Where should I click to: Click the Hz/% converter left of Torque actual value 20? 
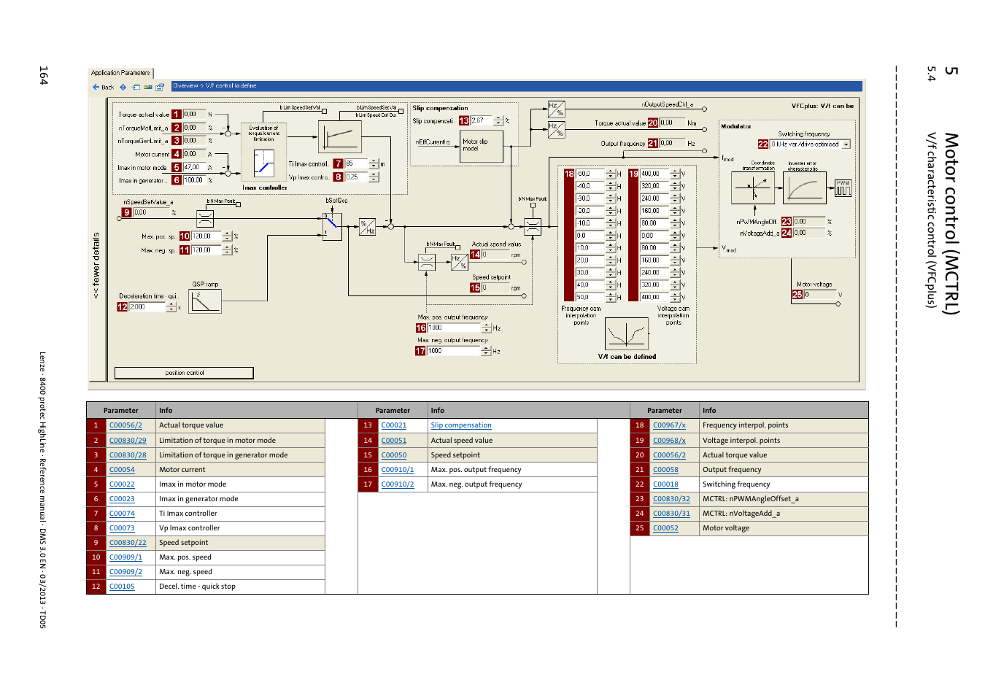click(x=556, y=130)
